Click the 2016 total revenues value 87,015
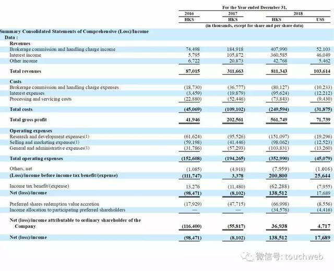The image size is (334, 271). pyautogui.click(x=193, y=71)
